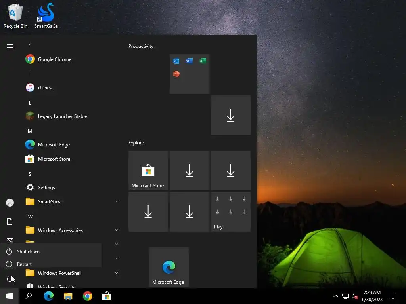Click the Productivity group heading

tap(141, 46)
